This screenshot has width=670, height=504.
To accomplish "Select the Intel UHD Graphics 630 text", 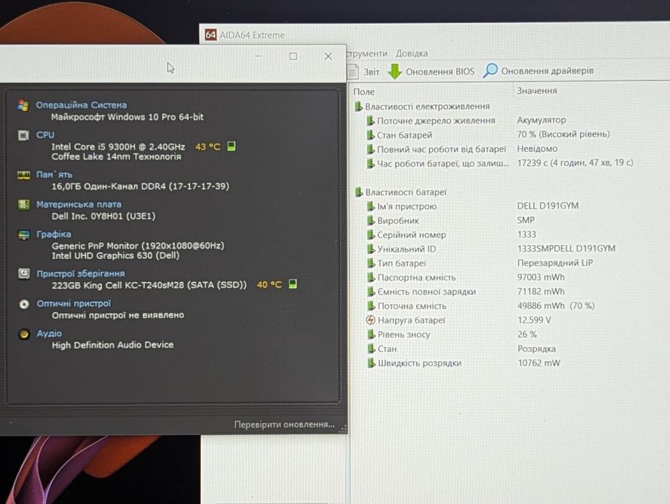I will coord(115,255).
